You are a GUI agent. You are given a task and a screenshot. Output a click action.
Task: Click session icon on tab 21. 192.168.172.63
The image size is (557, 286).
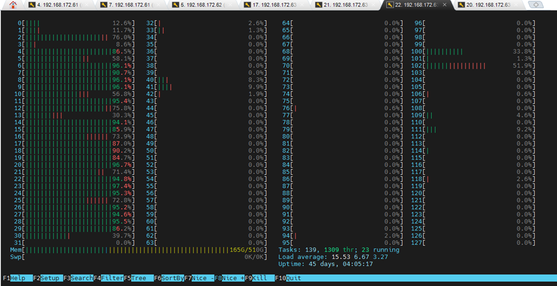pos(319,5)
